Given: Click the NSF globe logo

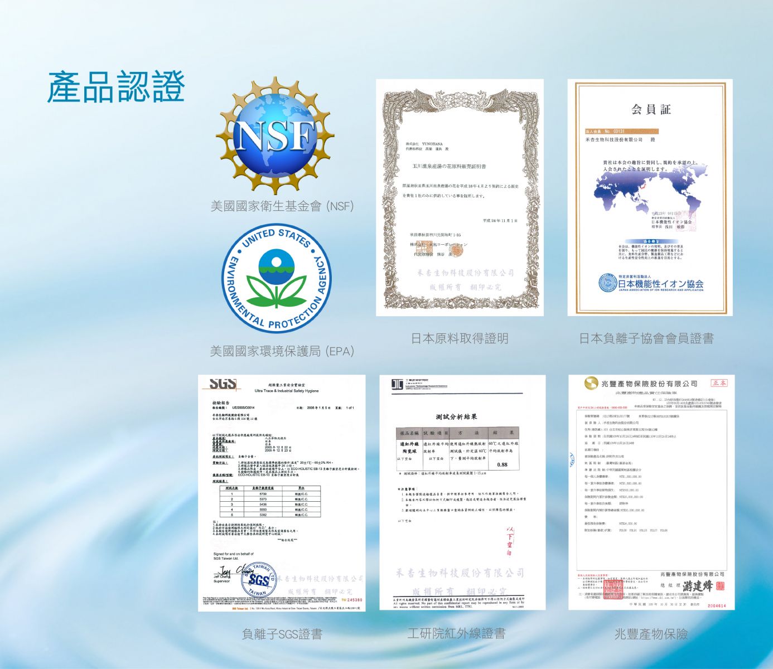Looking at the screenshot, I should (276, 135).
